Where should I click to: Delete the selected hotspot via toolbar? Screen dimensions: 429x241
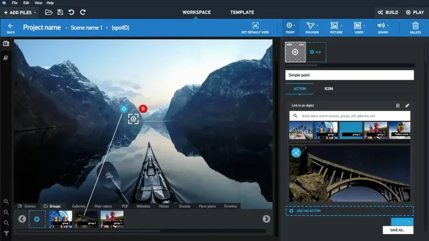(x=415, y=28)
